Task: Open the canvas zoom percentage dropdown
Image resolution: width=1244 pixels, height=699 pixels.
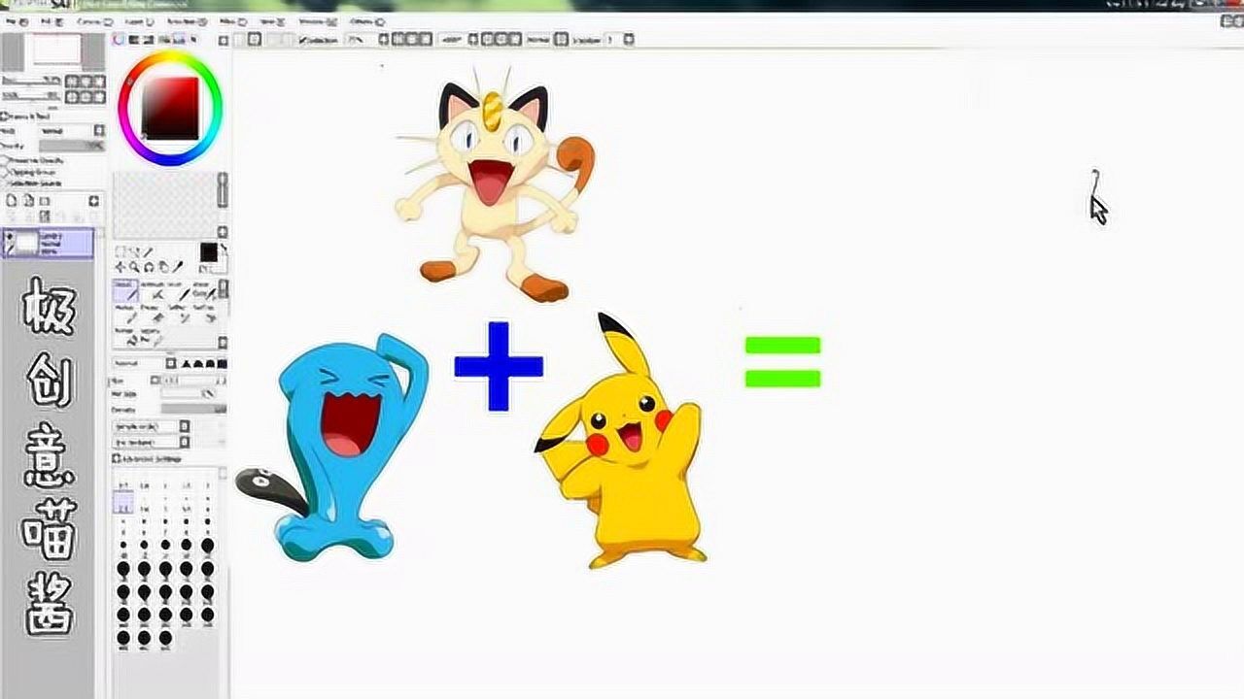Action: click(384, 40)
